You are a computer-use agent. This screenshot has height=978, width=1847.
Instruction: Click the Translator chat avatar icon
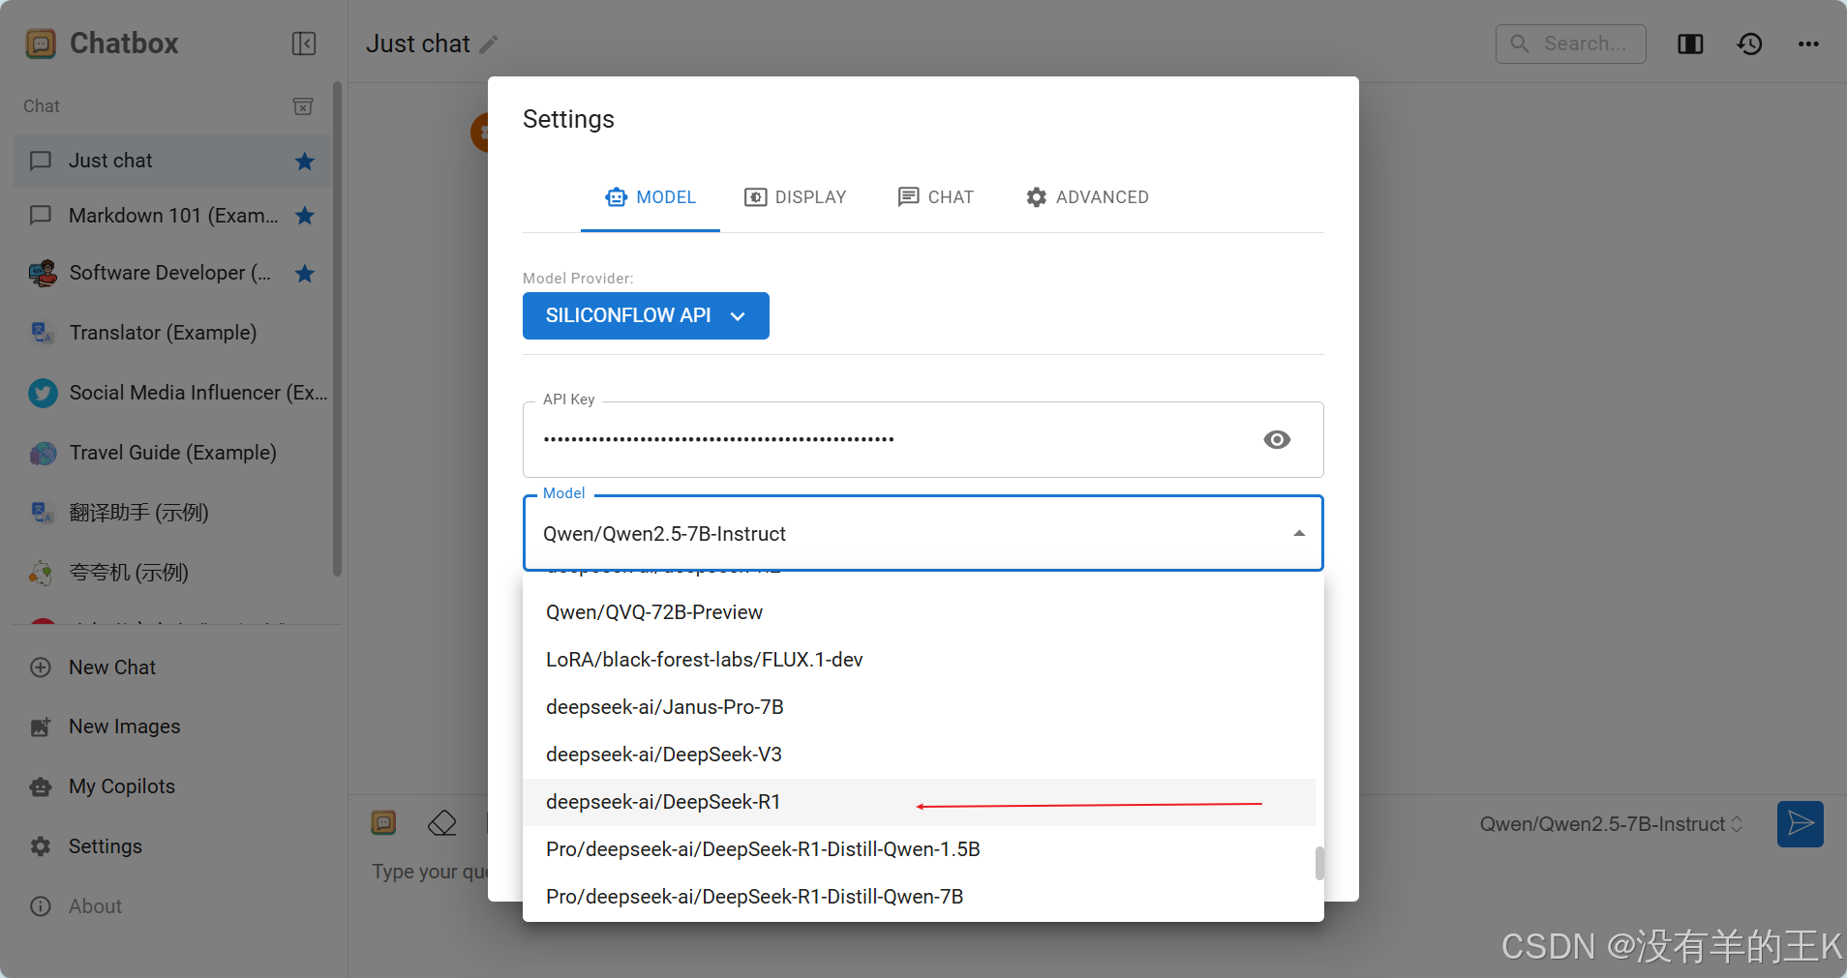click(42, 333)
